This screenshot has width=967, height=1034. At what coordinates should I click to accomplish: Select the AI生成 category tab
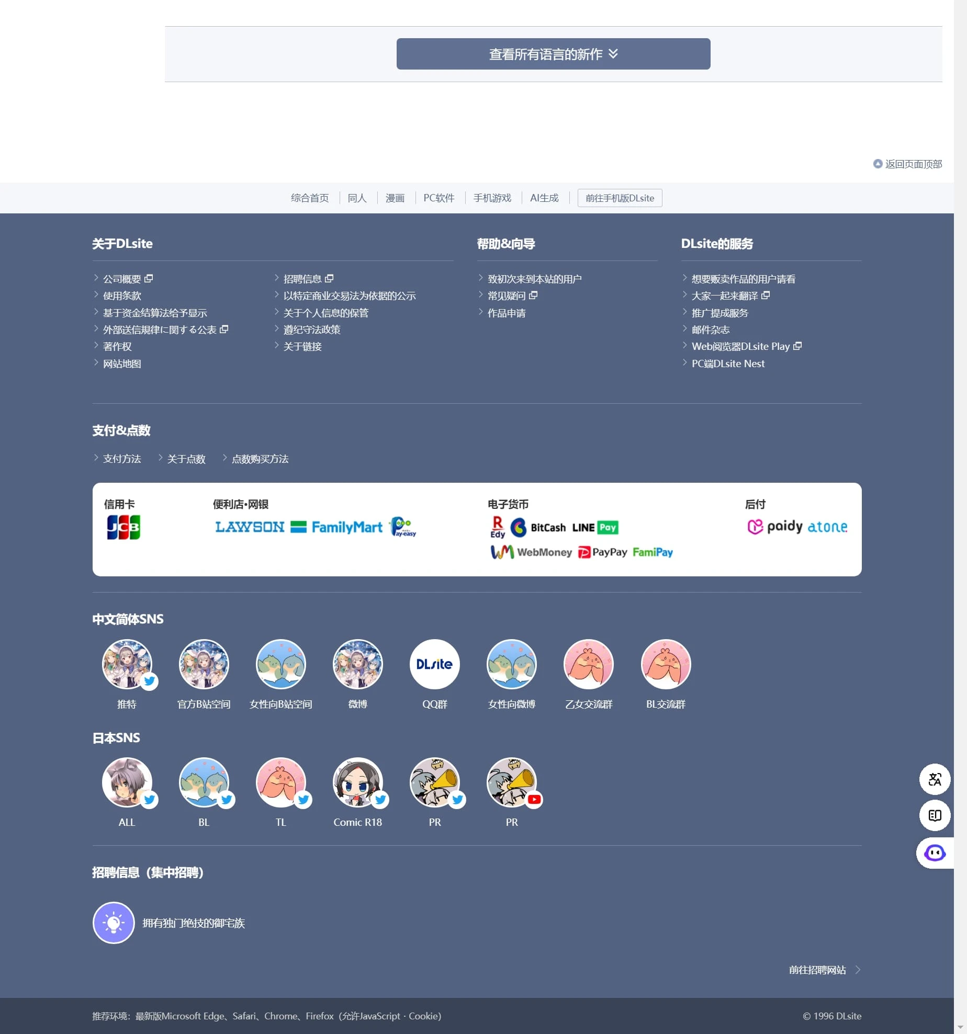click(x=544, y=198)
